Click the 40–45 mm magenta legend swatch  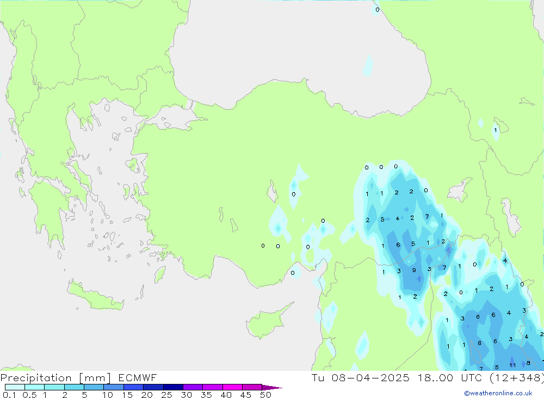(x=232, y=387)
